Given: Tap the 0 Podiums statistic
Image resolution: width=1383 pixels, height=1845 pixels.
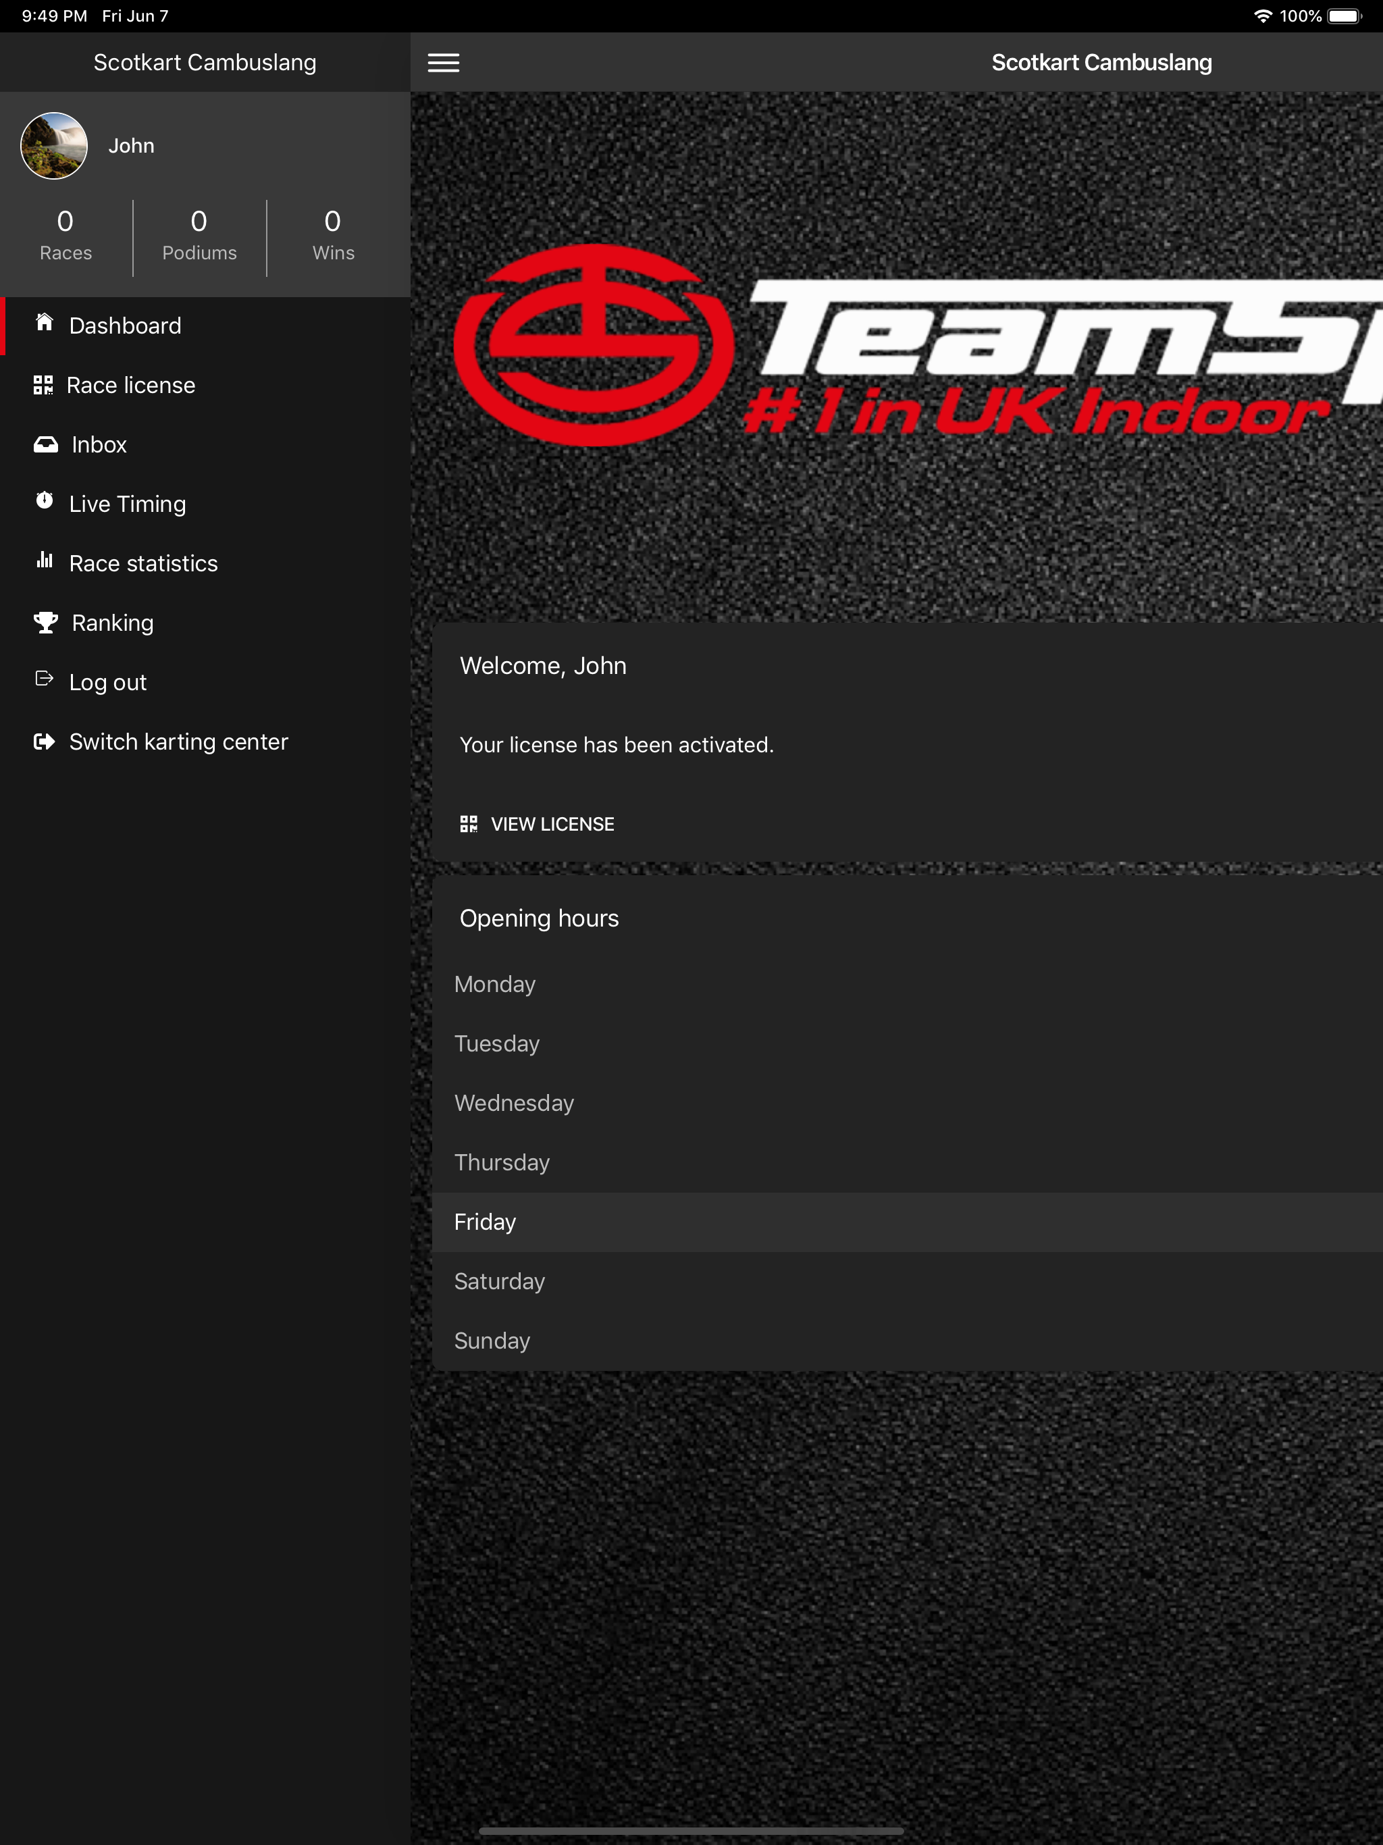Looking at the screenshot, I should (x=199, y=237).
